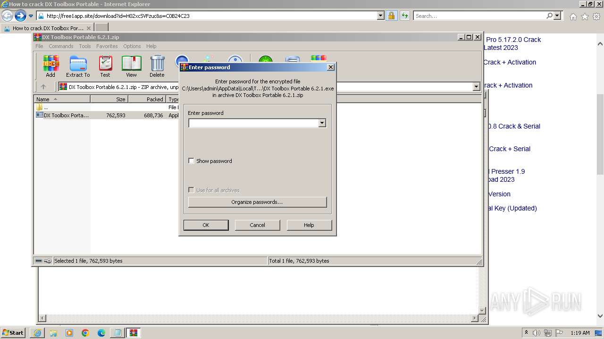The width and height of the screenshot is (604, 339).
Task: Click Cancel in the password dialog
Action: (x=257, y=225)
